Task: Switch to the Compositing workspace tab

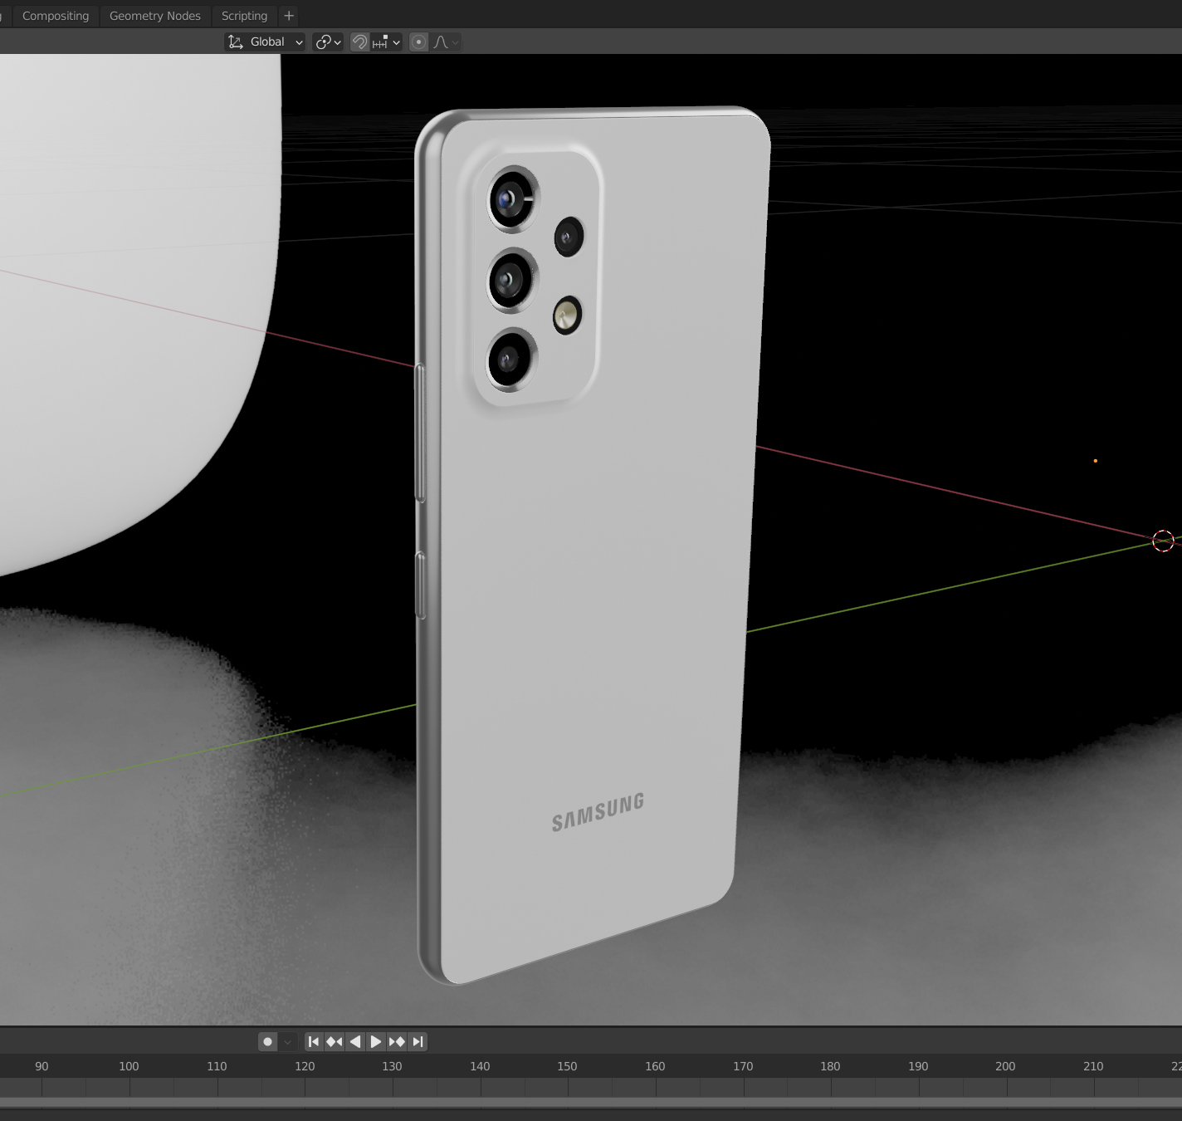Action: (x=56, y=16)
